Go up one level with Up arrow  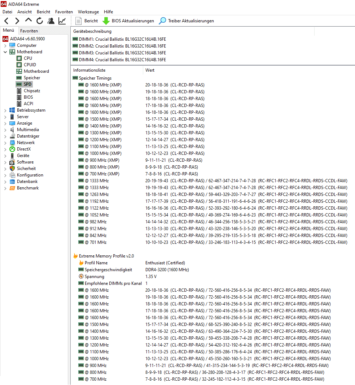click(28, 21)
